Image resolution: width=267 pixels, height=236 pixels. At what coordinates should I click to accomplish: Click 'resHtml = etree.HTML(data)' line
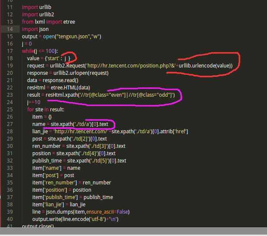[x=59, y=88]
